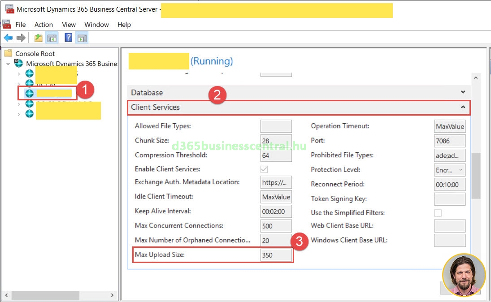Click the Port value field
This screenshot has height=302, width=491.
pyautogui.click(x=449, y=141)
